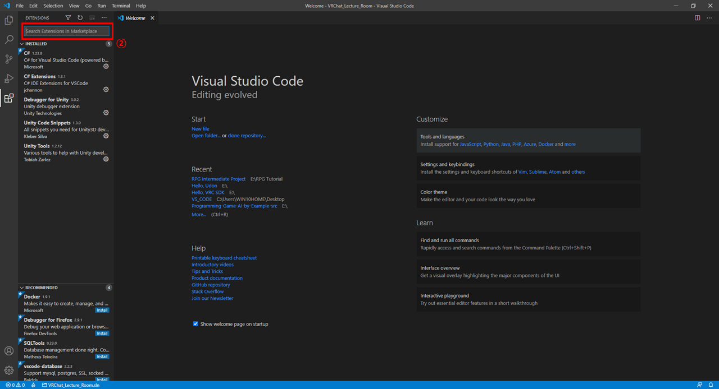Open editor more actions ellipsis
This screenshot has height=389, width=719.
point(708,18)
